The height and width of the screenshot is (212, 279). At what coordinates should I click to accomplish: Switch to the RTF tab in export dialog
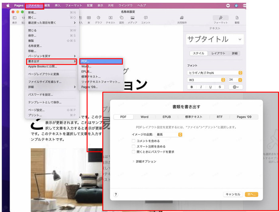click(x=220, y=117)
